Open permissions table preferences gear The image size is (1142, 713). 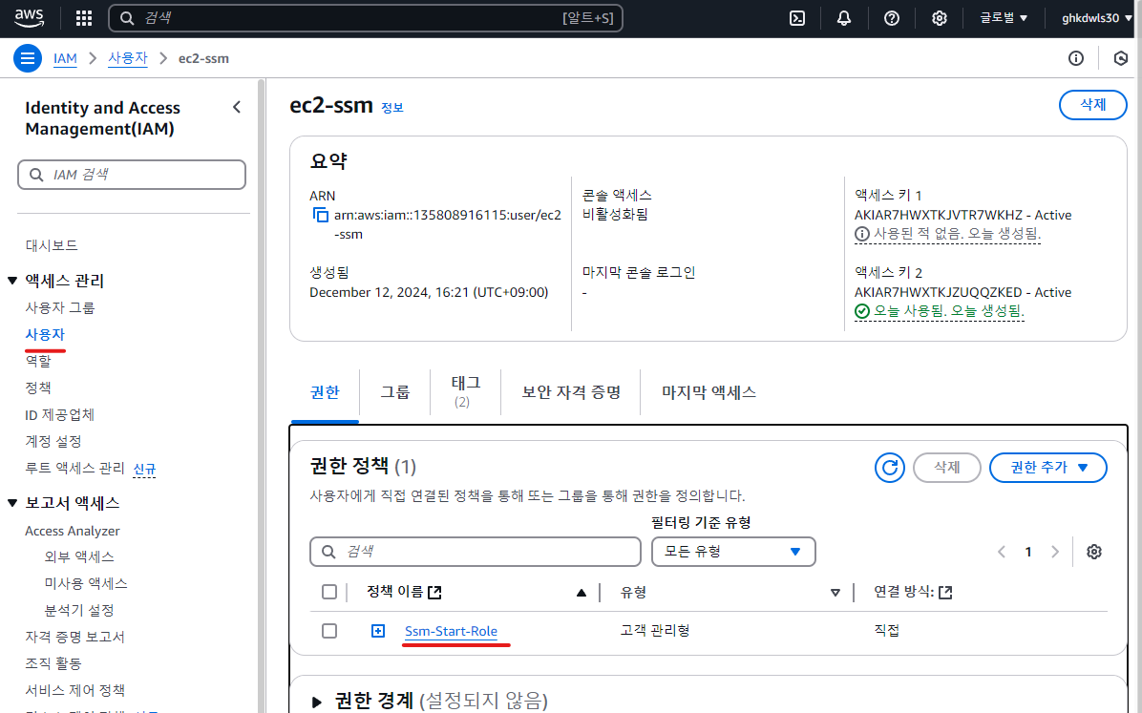pos(1094,552)
